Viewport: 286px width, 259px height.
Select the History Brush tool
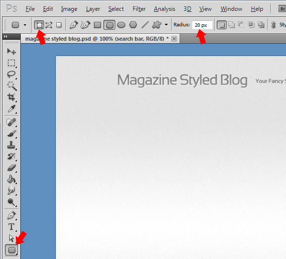tap(11, 156)
